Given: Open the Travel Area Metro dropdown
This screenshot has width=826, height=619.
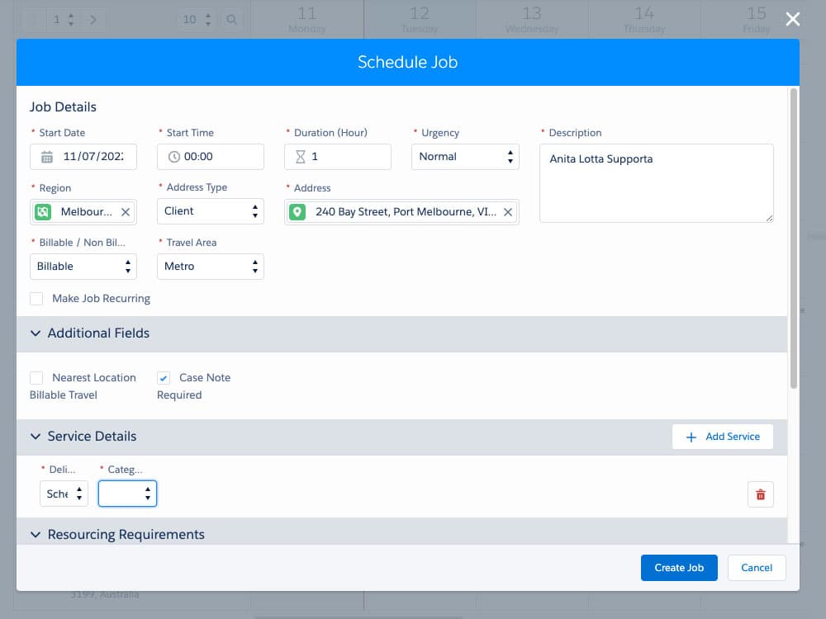Looking at the screenshot, I should point(210,267).
